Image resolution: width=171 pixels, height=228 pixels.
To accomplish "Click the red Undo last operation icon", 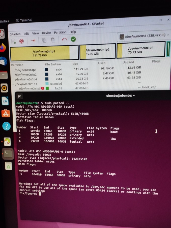I will (x=64, y=39).
